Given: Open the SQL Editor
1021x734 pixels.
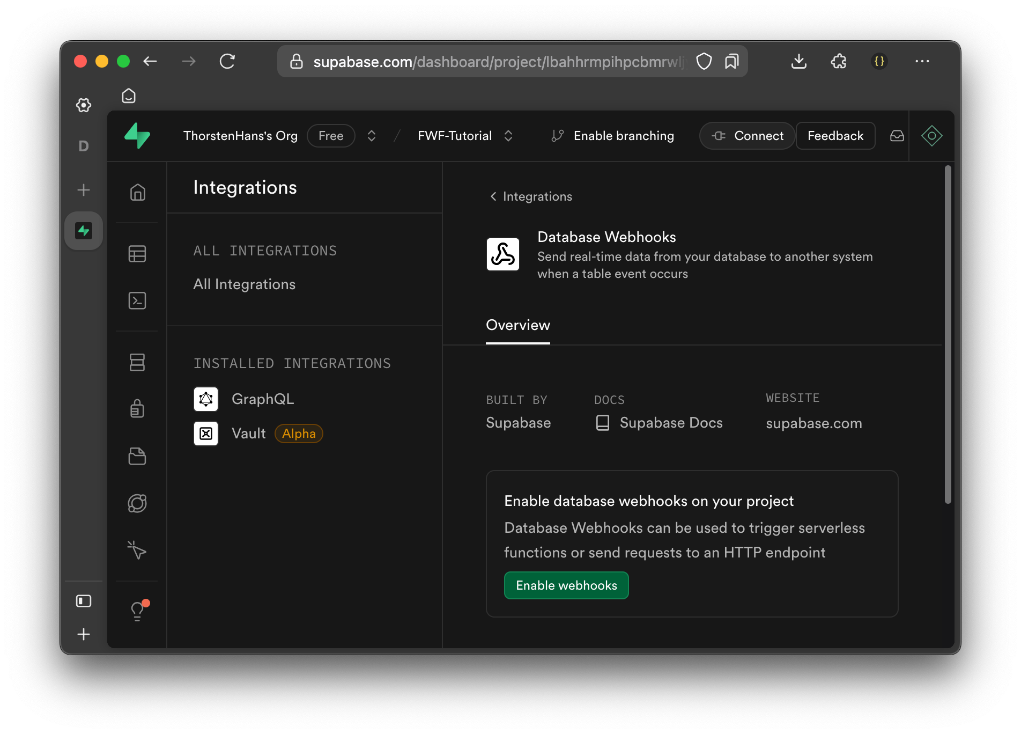Looking at the screenshot, I should click(137, 300).
